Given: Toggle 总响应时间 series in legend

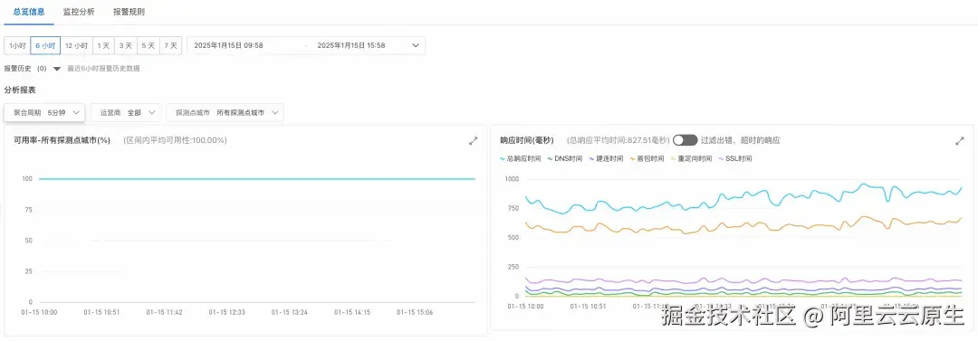Looking at the screenshot, I should pos(520,159).
